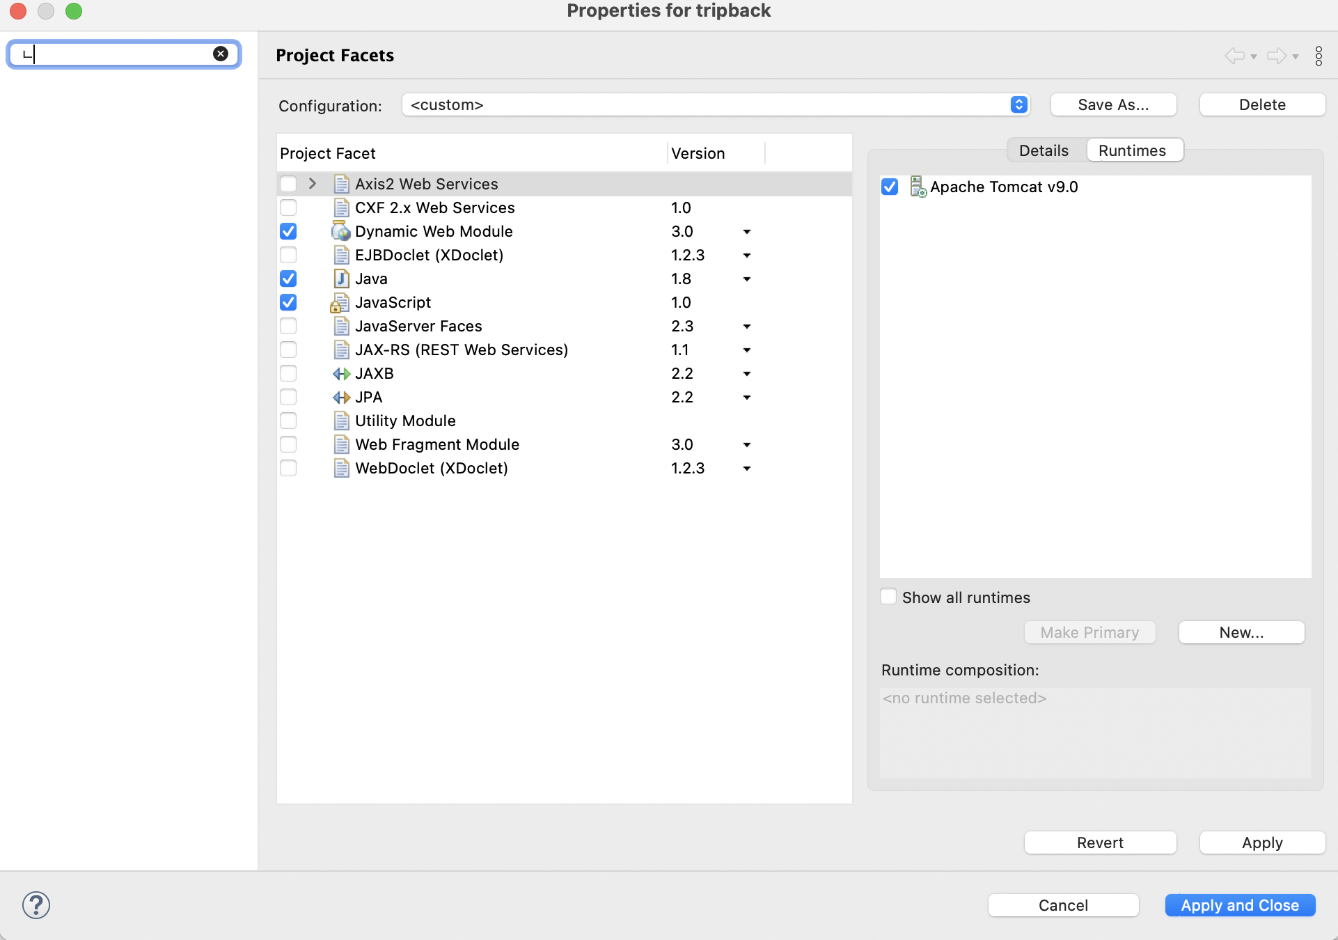
Task: Click the Apache Tomcat server icon
Action: [918, 187]
